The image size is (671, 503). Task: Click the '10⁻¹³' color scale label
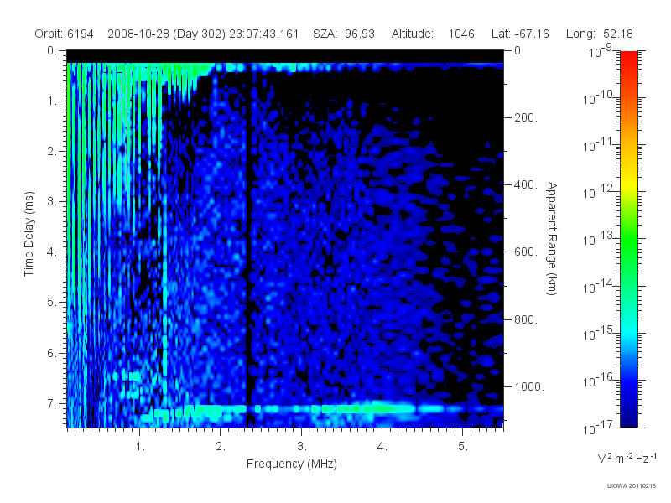pos(597,239)
